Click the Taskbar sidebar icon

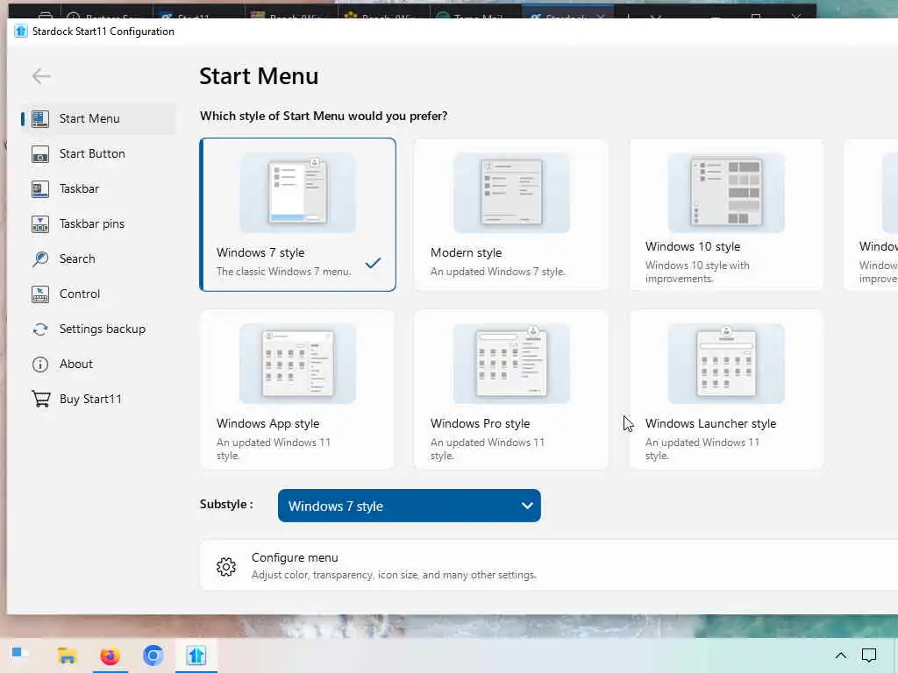point(40,189)
